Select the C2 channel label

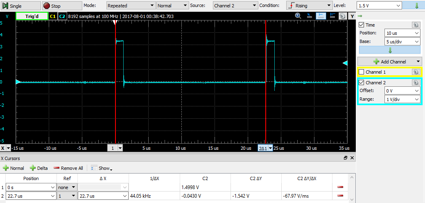click(62, 16)
